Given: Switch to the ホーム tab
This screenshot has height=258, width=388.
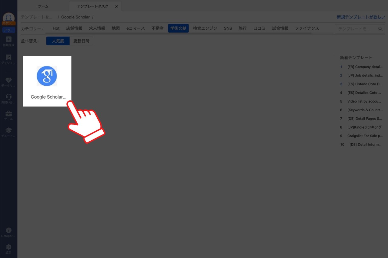Looking at the screenshot, I should 43,6.
